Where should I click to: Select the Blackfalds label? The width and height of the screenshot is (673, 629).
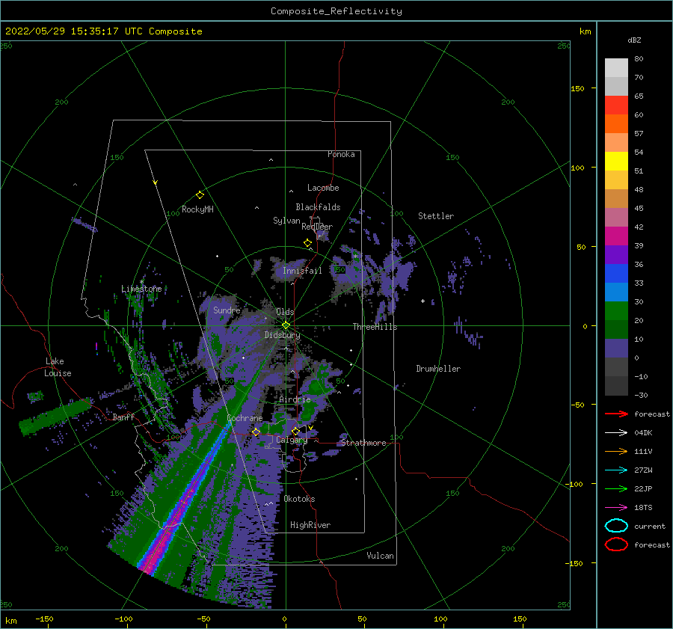[318, 207]
